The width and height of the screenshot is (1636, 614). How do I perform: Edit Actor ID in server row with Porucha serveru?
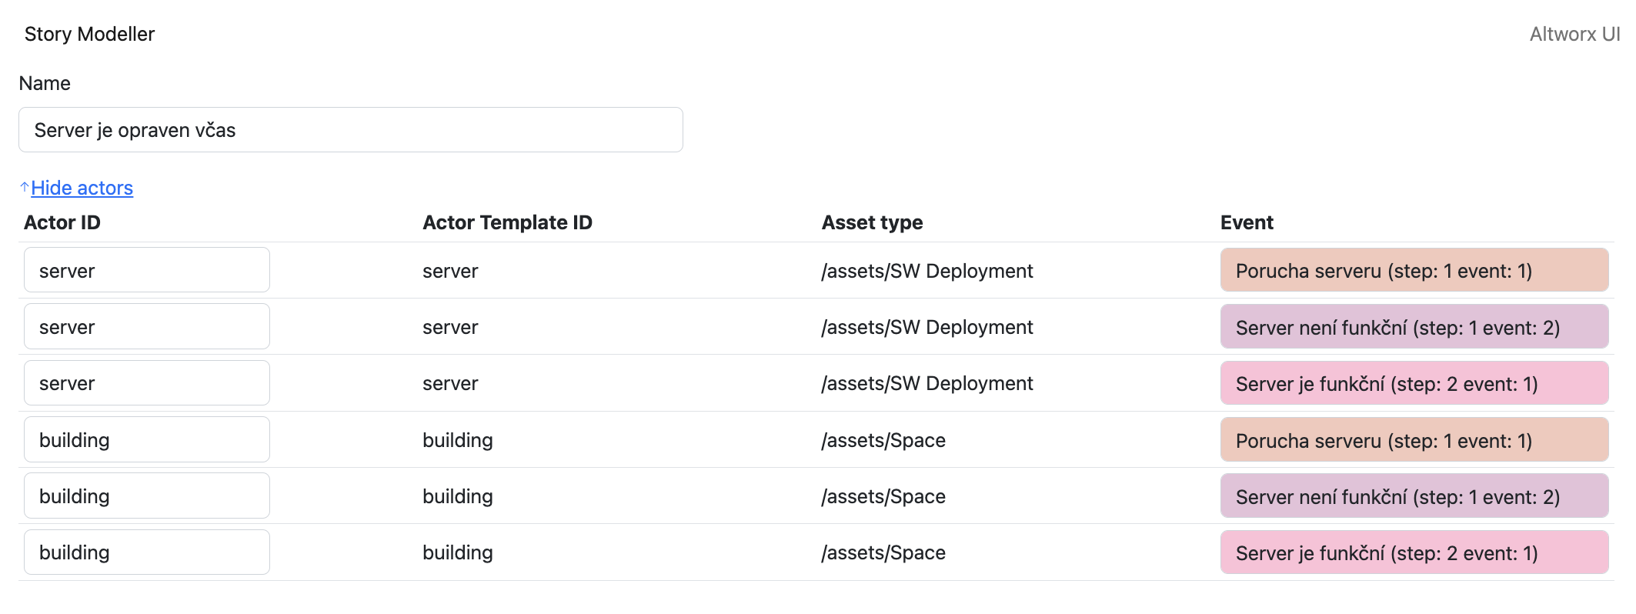point(146,270)
